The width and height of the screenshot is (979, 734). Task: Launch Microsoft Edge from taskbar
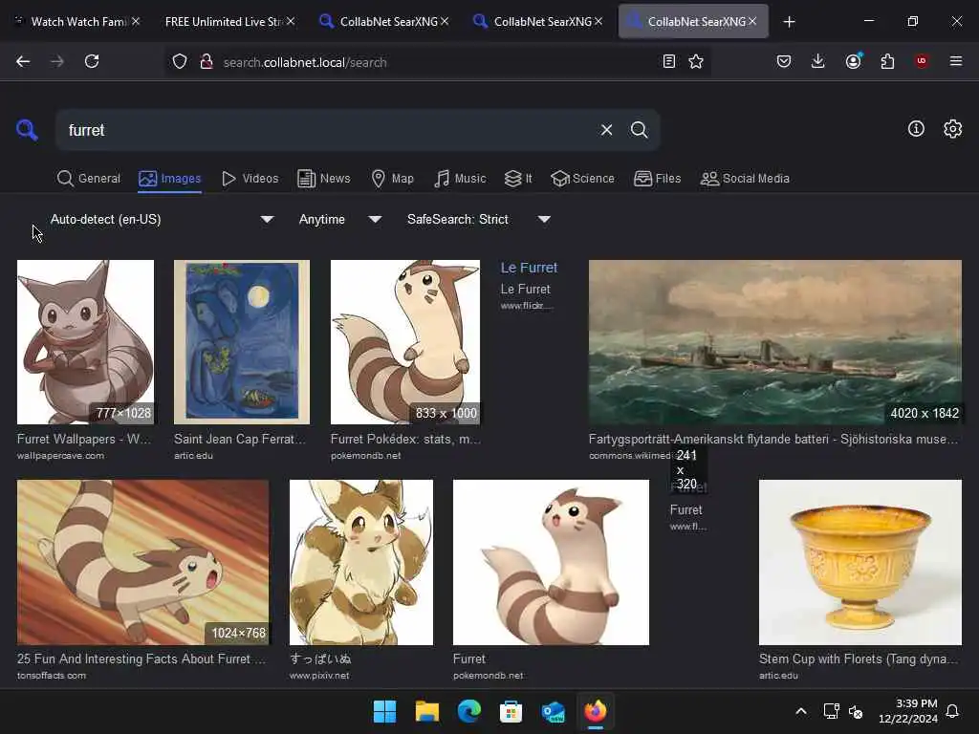pyautogui.click(x=468, y=711)
